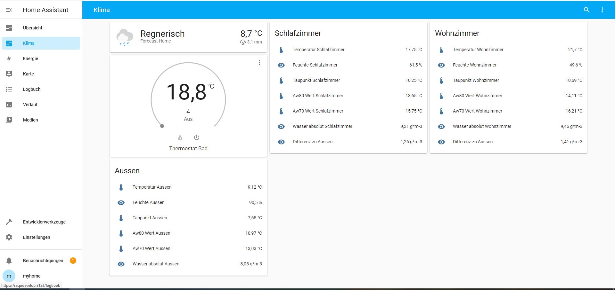Open Benachrichtigungen panel
Image resolution: width=615 pixels, height=290 pixels.
[41, 261]
